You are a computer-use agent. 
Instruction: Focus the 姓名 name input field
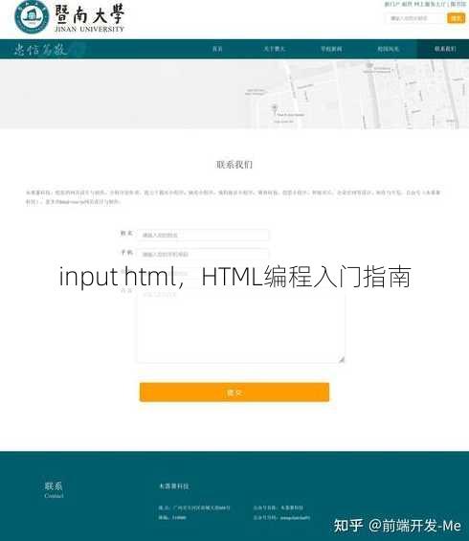click(x=203, y=235)
